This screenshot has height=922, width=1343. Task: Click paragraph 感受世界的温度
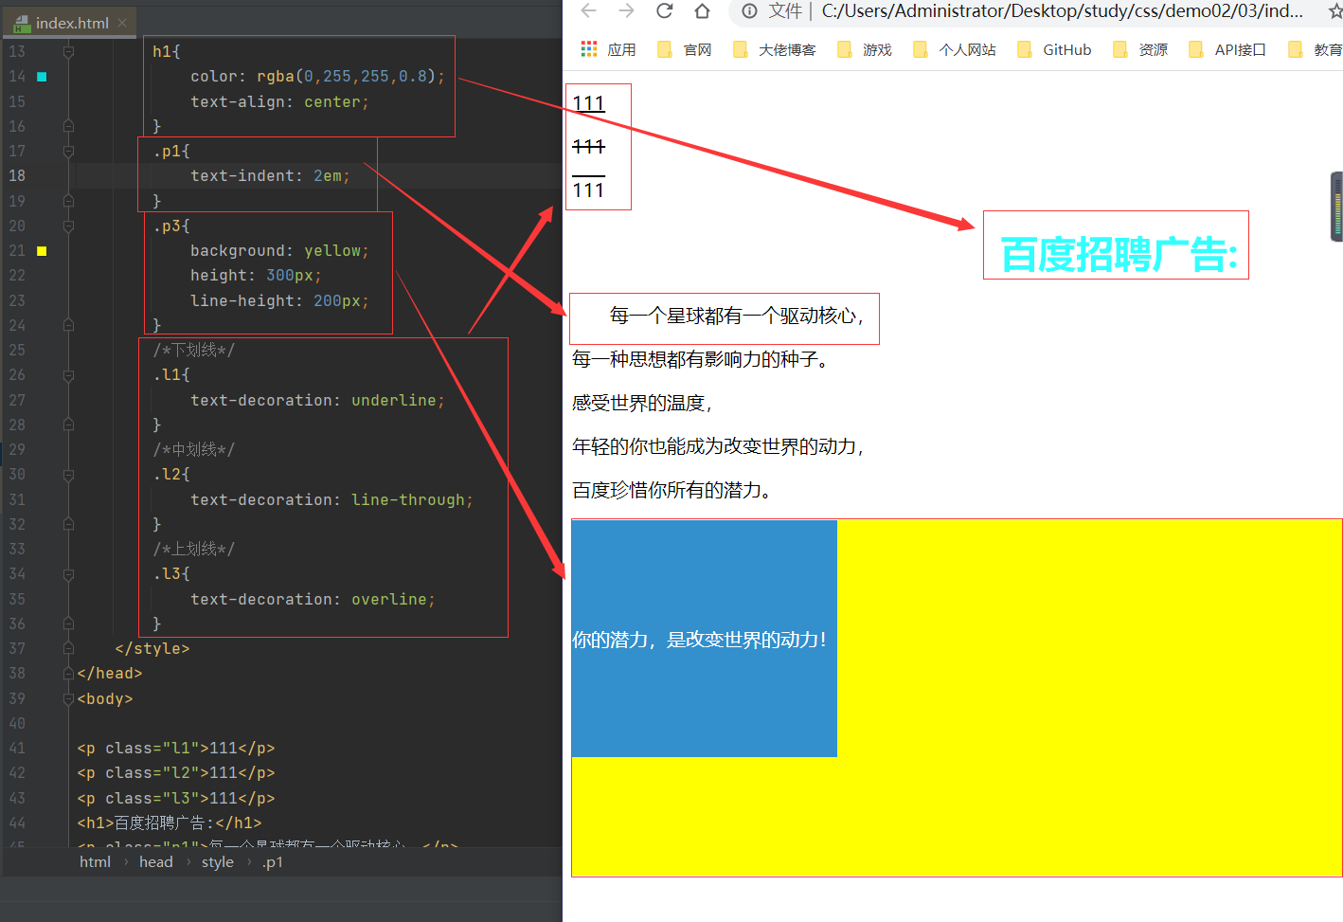(642, 403)
